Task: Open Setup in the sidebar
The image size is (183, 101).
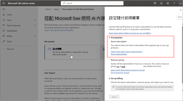Action: 9,42
